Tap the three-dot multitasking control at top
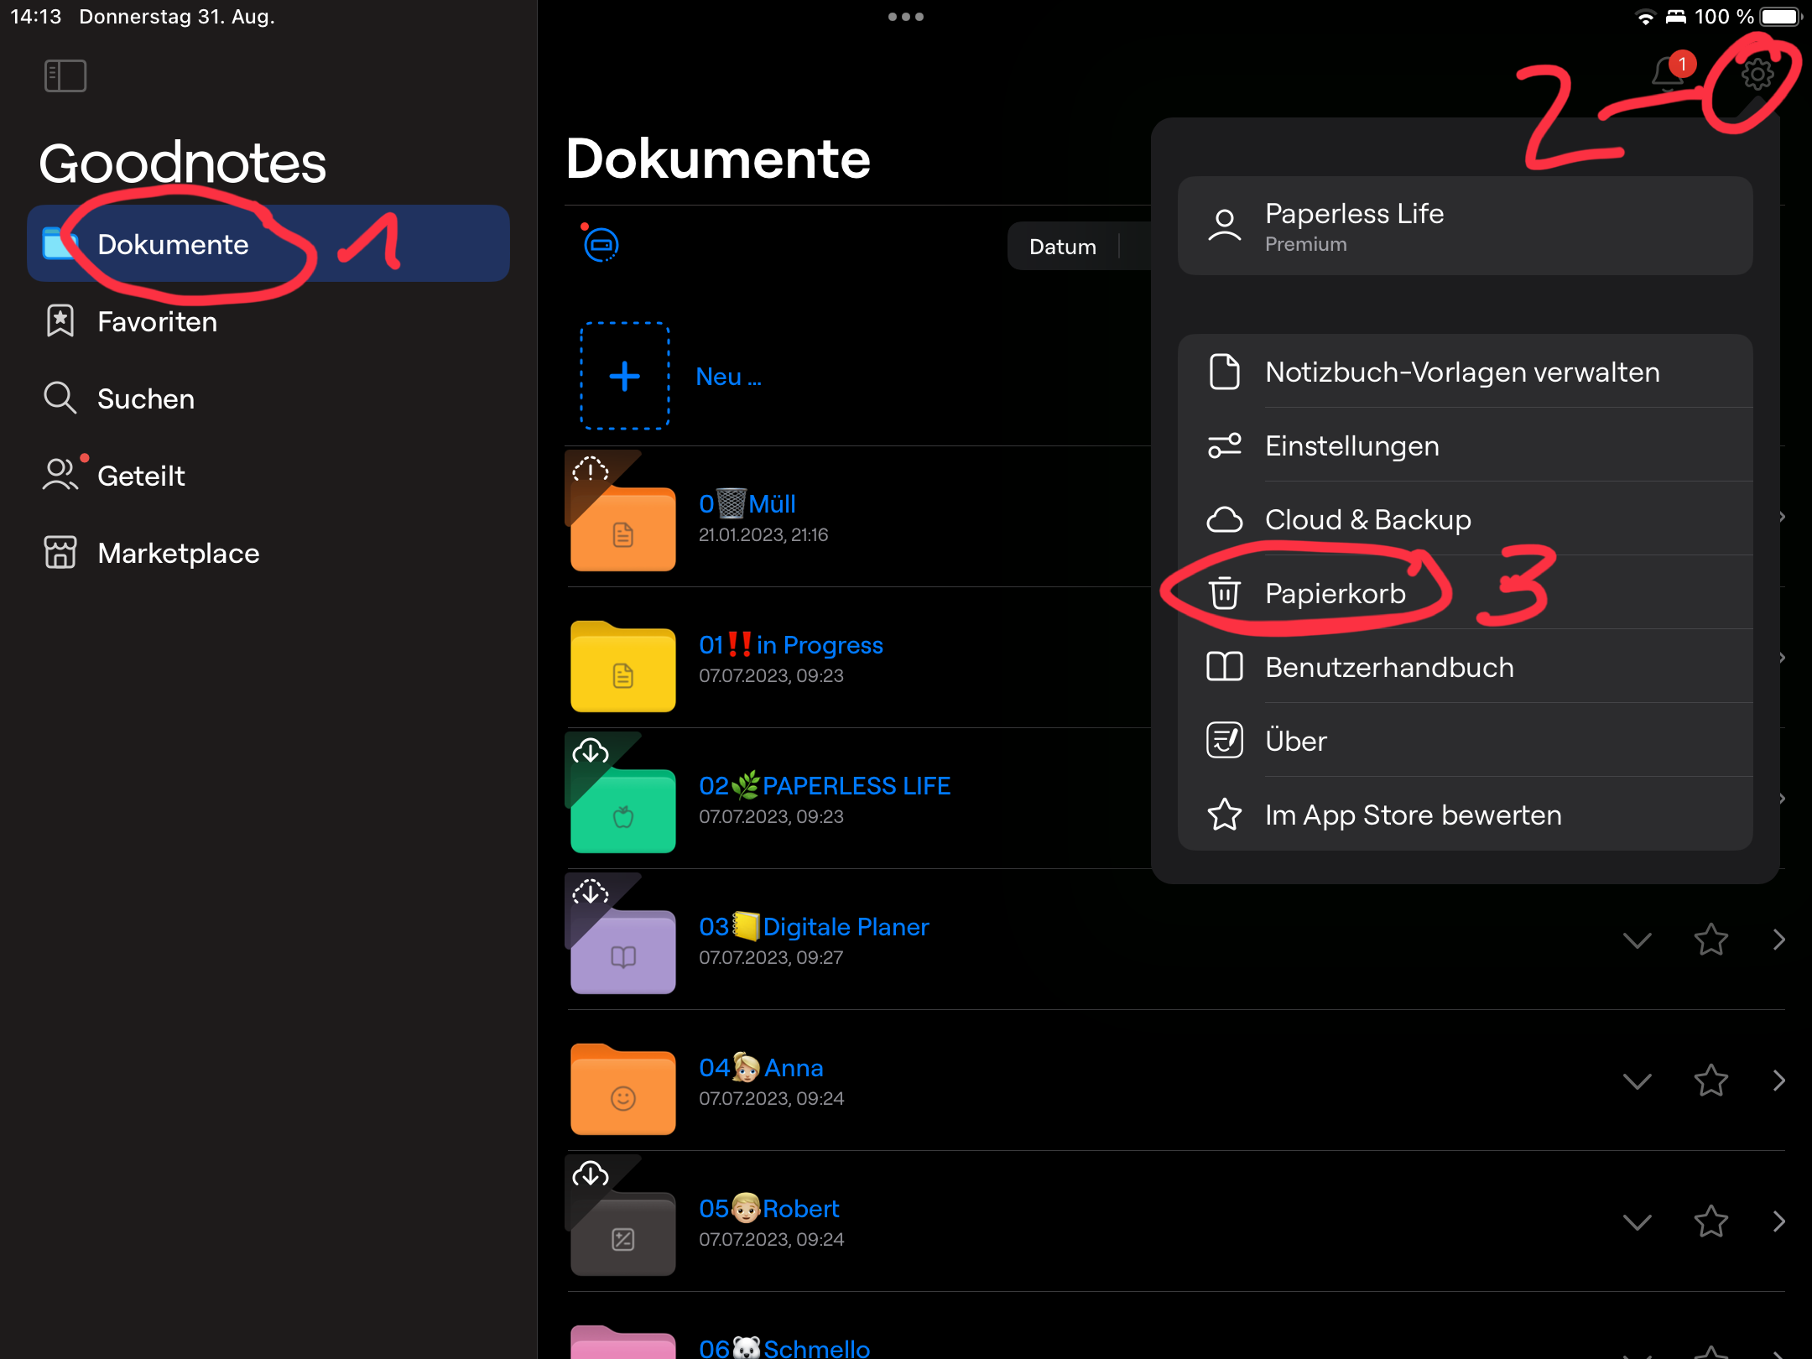The height and width of the screenshot is (1359, 1812). 906,17
